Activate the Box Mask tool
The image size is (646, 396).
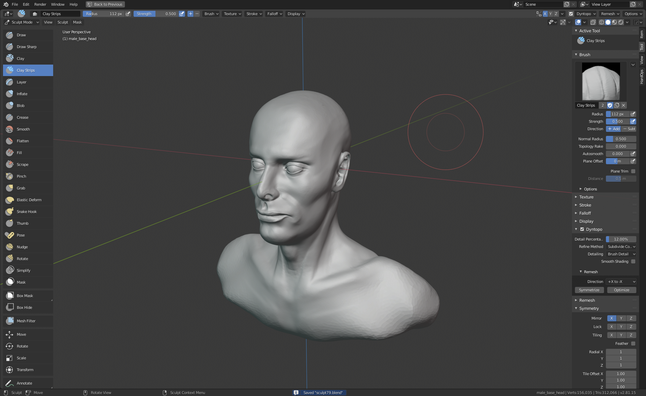click(25, 296)
